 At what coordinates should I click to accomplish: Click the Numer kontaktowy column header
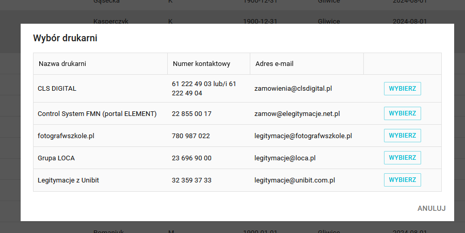(x=201, y=64)
